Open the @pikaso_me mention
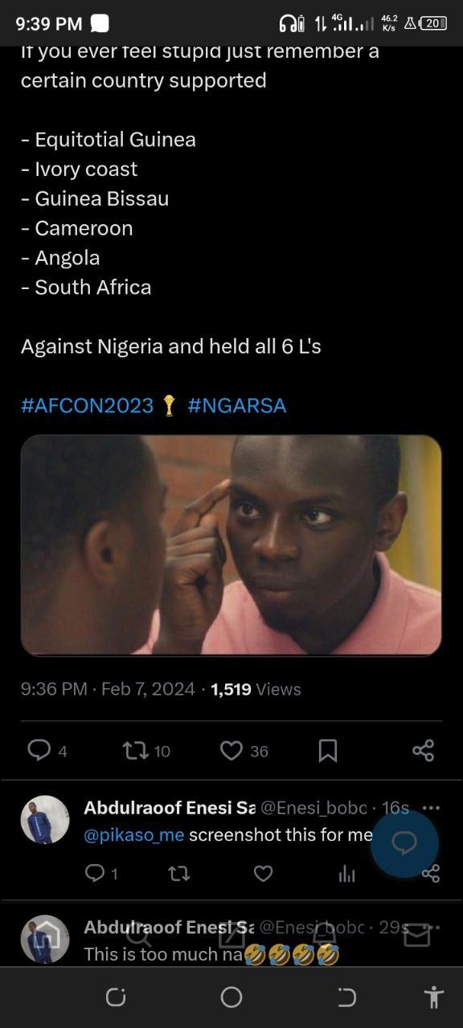 click(134, 835)
